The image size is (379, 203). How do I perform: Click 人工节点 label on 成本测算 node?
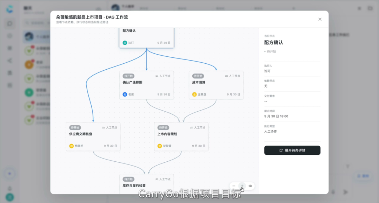(233, 76)
